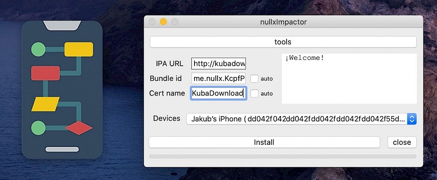Enable the auto checkbox for Cert name
437x180 pixels.
pyautogui.click(x=255, y=94)
